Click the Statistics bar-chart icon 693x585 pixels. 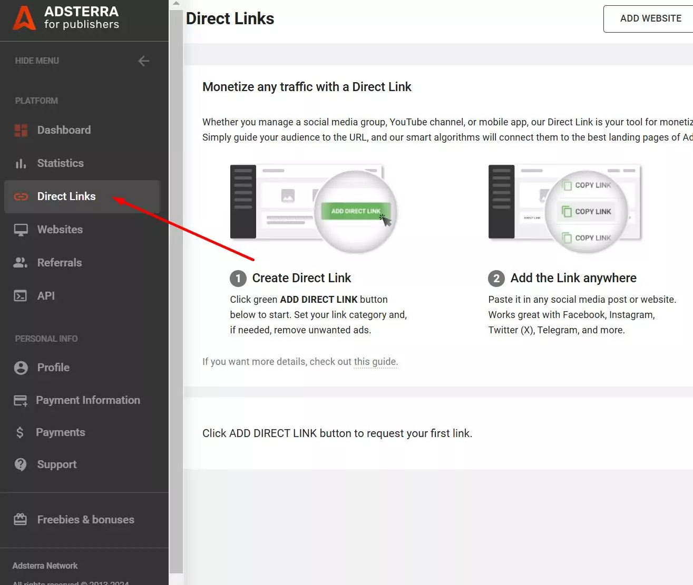tap(20, 163)
